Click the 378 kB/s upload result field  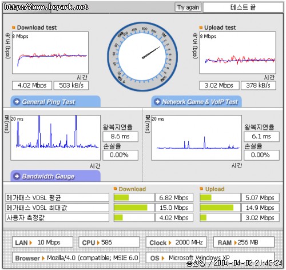(258, 85)
